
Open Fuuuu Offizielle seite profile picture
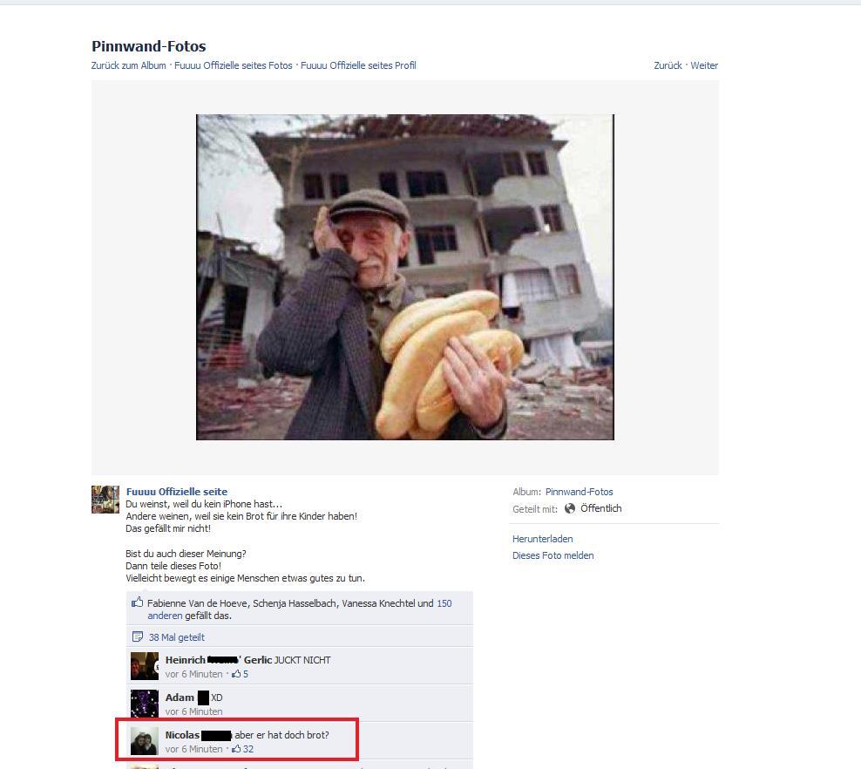pos(105,500)
